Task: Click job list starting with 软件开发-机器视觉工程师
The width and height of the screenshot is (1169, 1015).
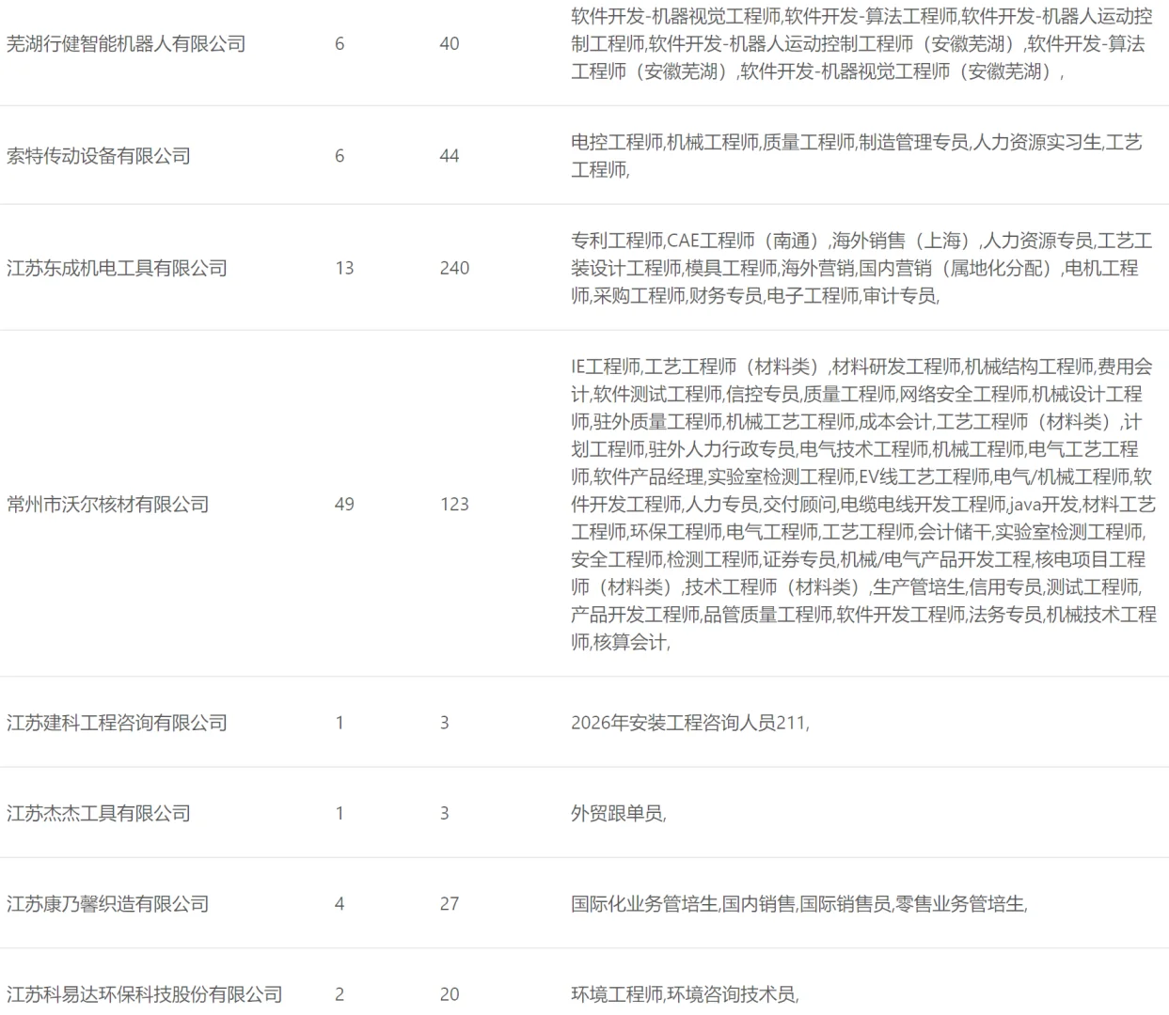Action: [x=861, y=44]
